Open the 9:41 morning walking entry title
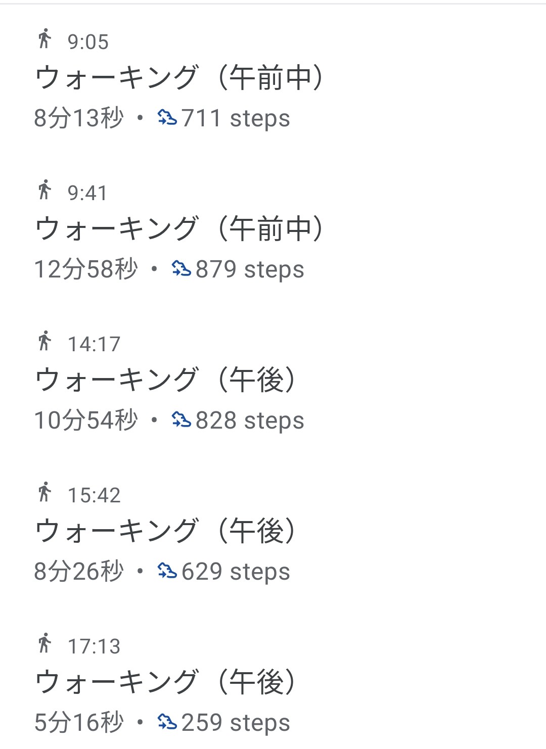Viewport: 546px width, 749px height. (x=179, y=229)
